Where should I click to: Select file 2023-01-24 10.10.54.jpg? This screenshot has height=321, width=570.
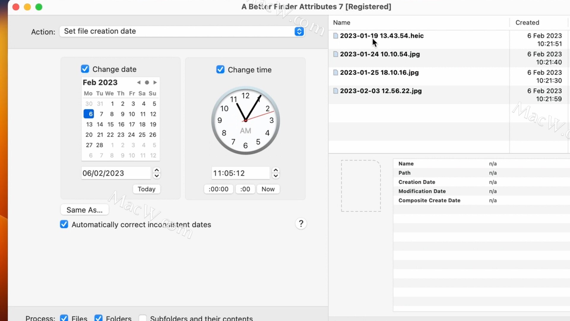380,54
